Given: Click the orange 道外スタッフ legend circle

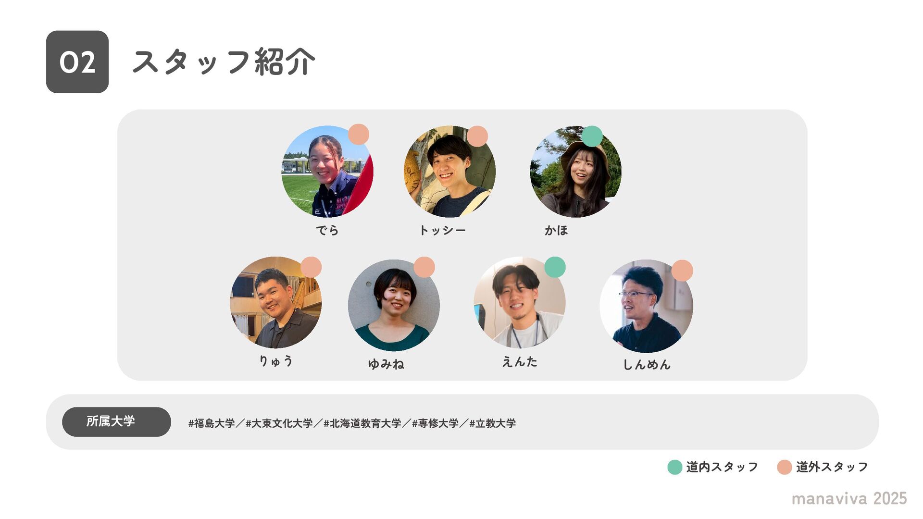Looking at the screenshot, I should click(x=785, y=467).
